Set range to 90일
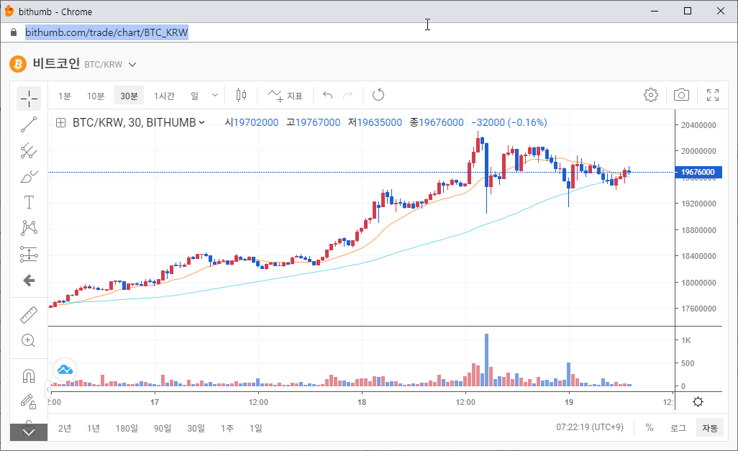The height and width of the screenshot is (451, 738). pos(163,429)
